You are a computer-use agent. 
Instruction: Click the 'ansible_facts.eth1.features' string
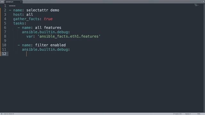pyautogui.click(x=69, y=36)
